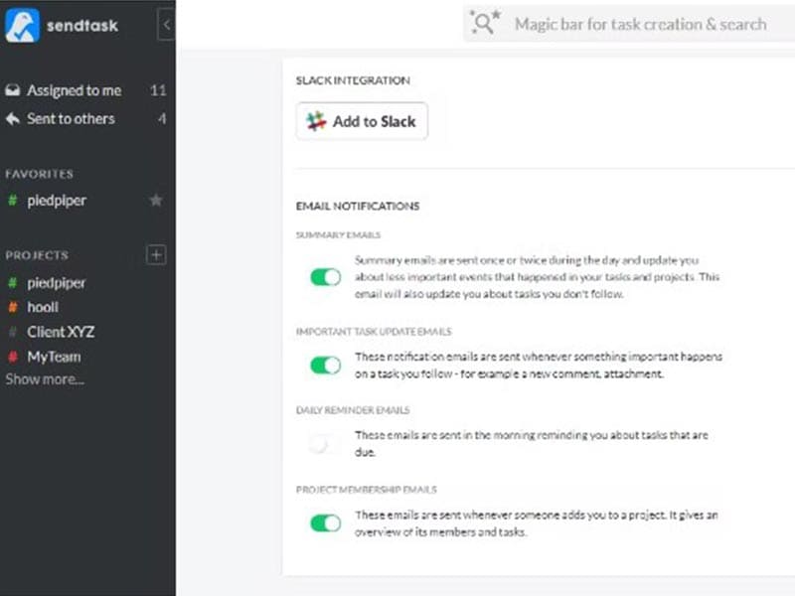
Task: Click the Assigned to me icon
Action: 13,89
